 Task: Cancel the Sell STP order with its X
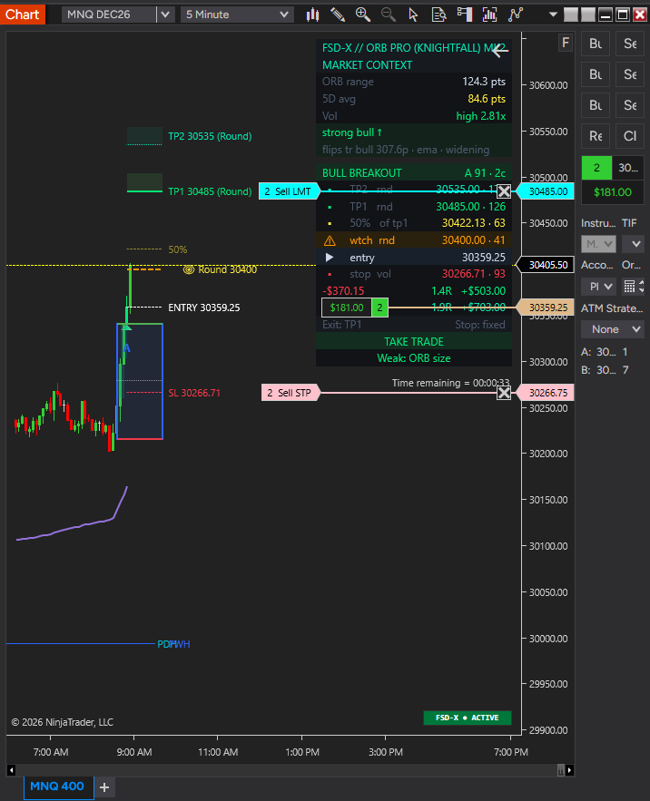point(504,393)
